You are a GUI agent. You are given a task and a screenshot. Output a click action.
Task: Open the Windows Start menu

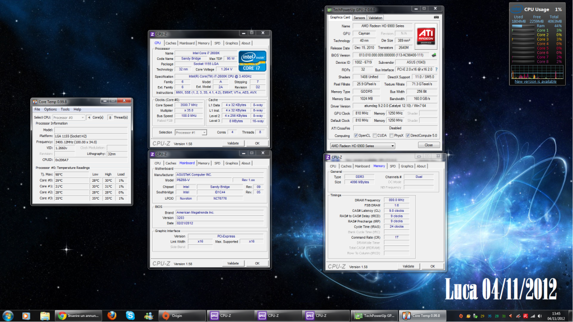pos(8,315)
